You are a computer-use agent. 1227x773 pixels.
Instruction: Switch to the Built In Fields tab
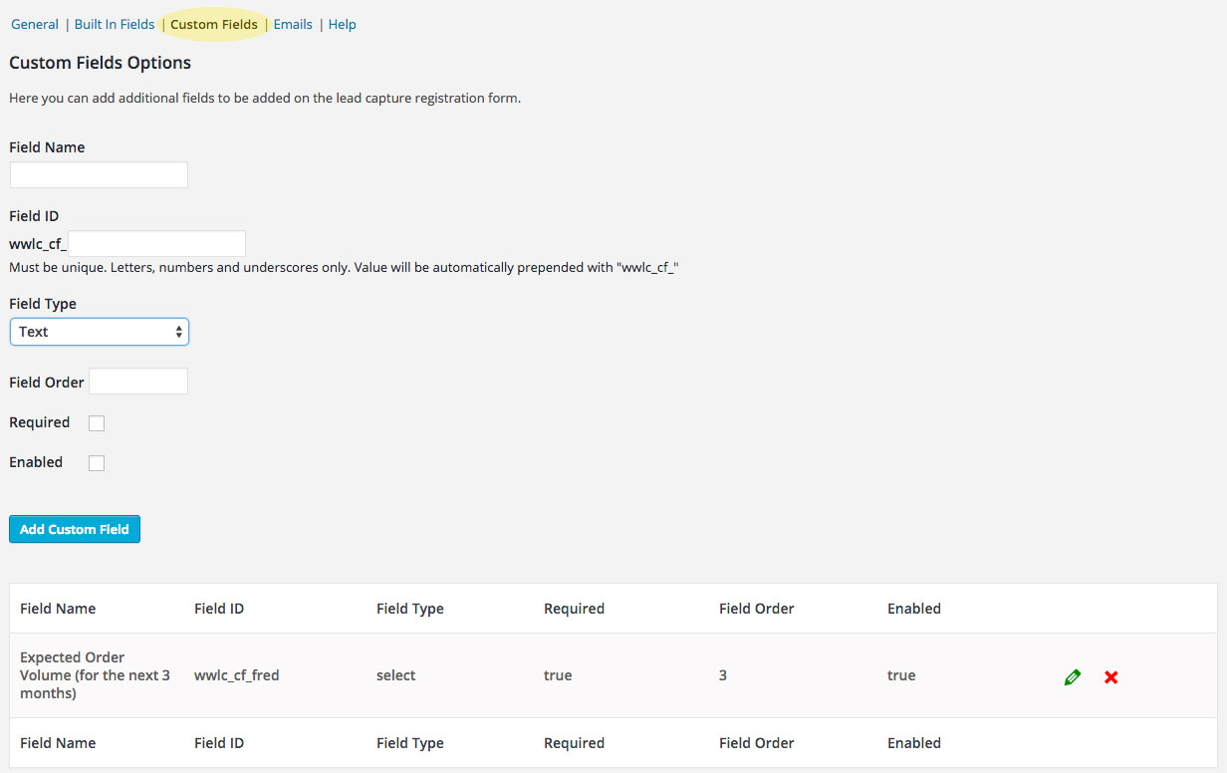click(x=115, y=24)
